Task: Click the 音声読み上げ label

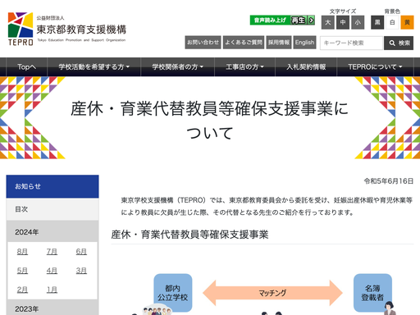Action: (270, 21)
